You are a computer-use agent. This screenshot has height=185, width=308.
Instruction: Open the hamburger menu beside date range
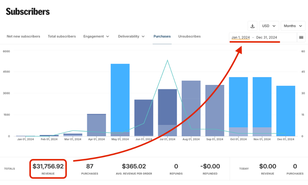coord(301,37)
